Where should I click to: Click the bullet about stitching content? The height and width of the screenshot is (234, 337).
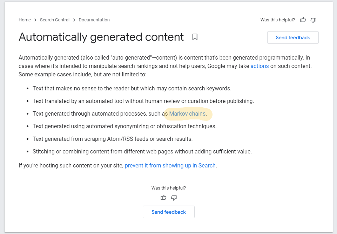[142, 151]
